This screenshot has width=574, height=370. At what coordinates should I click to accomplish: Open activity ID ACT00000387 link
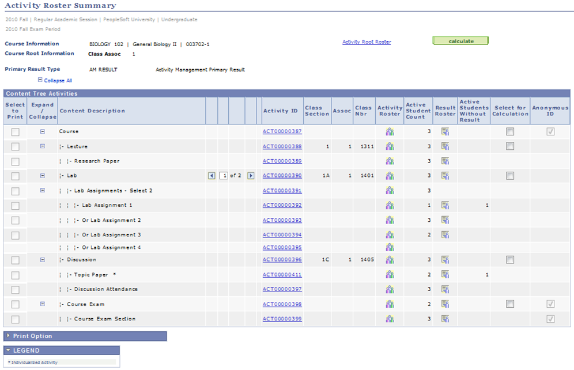click(282, 131)
